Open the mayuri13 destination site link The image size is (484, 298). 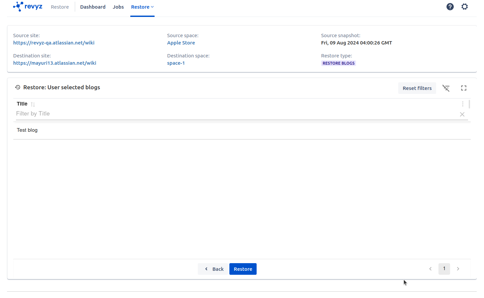(55, 63)
